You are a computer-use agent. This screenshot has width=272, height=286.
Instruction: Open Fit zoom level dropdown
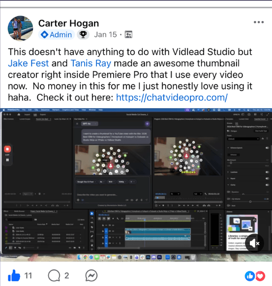pyautogui.click(x=175, y=194)
